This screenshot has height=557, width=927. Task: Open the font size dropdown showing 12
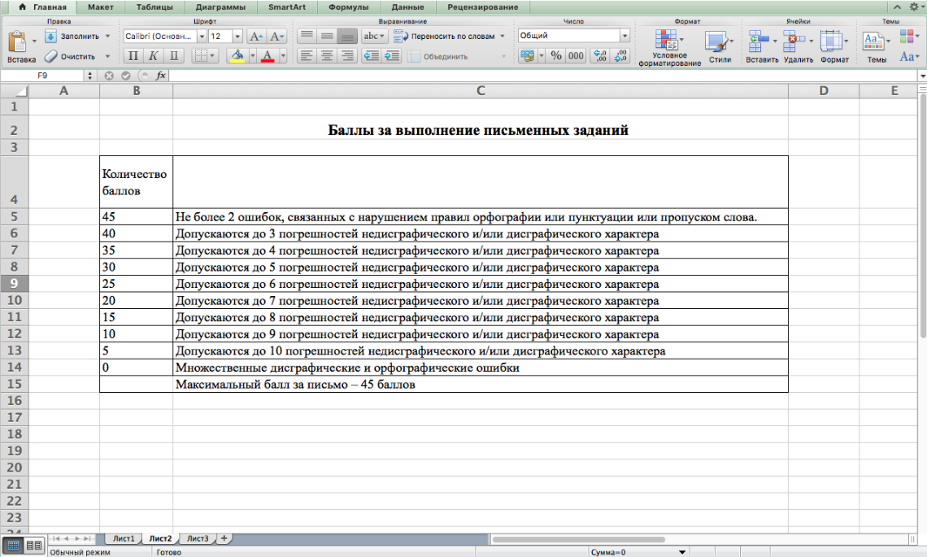click(x=237, y=37)
